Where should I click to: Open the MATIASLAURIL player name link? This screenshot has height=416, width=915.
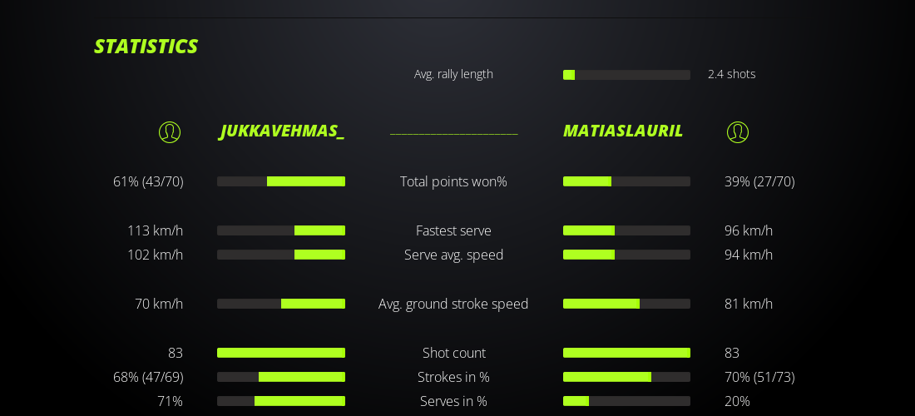click(623, 131)
